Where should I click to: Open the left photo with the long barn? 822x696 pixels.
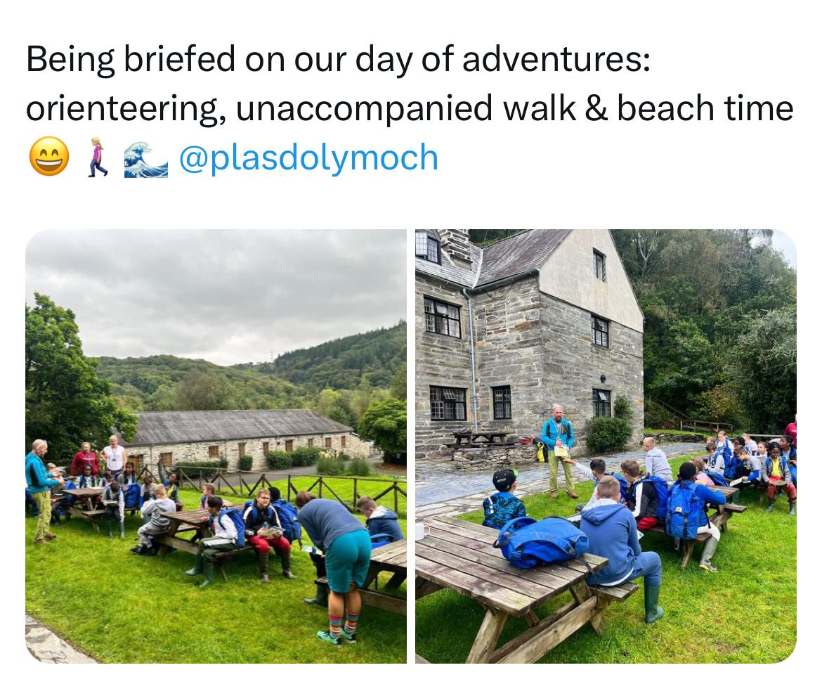(216, 446)
